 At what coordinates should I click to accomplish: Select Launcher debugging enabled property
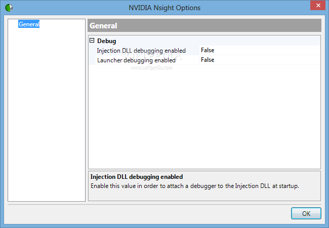coord(136,60)
